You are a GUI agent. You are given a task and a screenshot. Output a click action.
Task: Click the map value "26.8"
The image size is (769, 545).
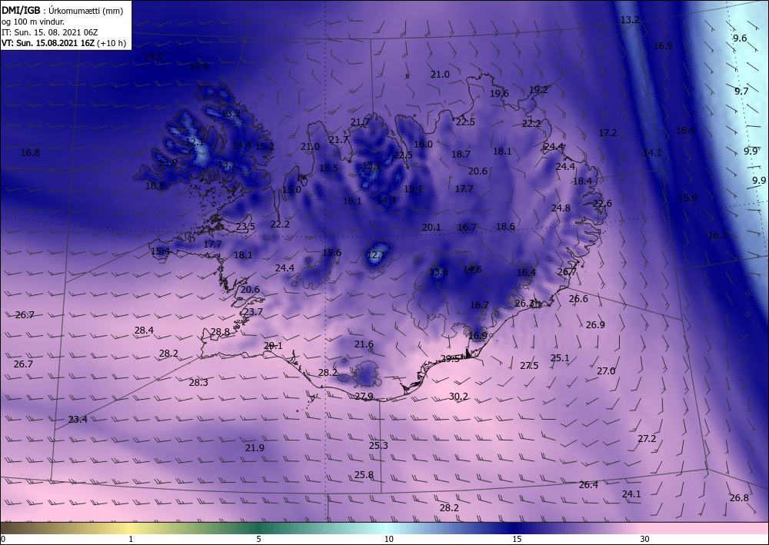pyautogui.click(x=738, y=498)
